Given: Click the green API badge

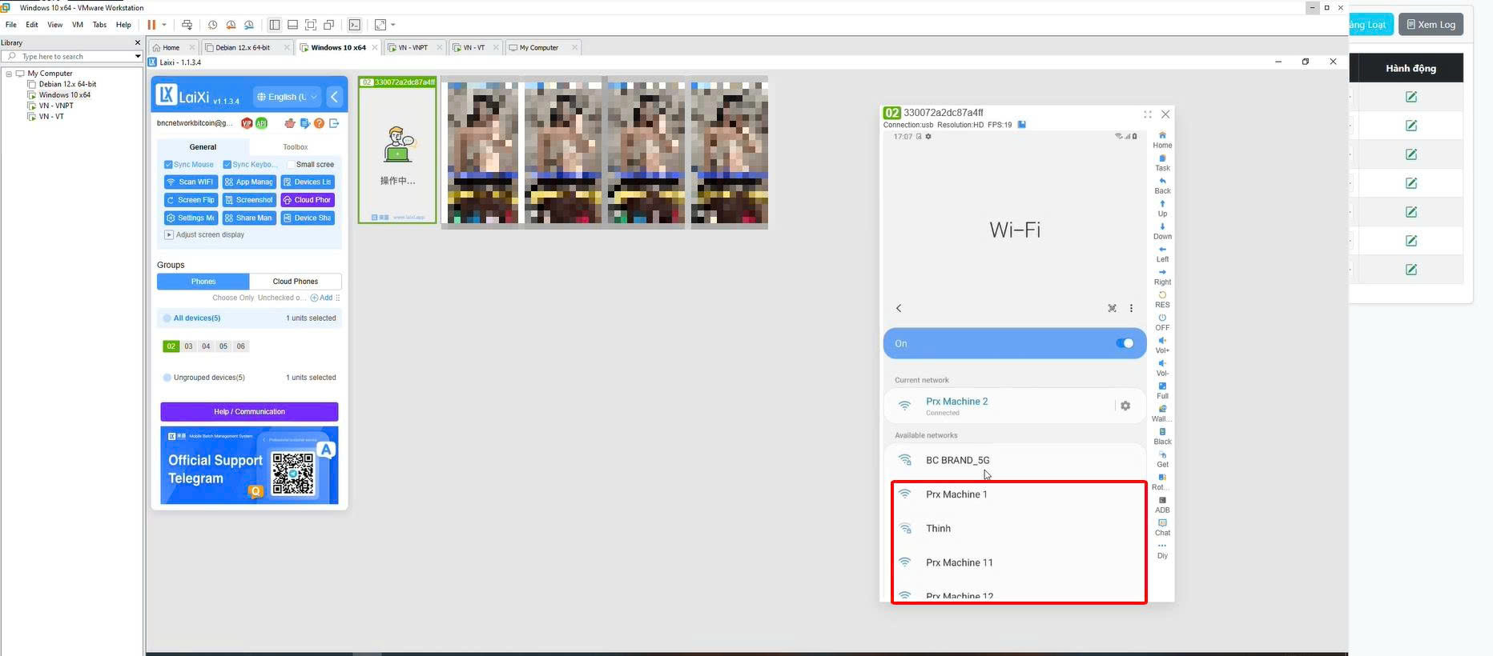Looking at the screenshot, I should coord(261,123).
